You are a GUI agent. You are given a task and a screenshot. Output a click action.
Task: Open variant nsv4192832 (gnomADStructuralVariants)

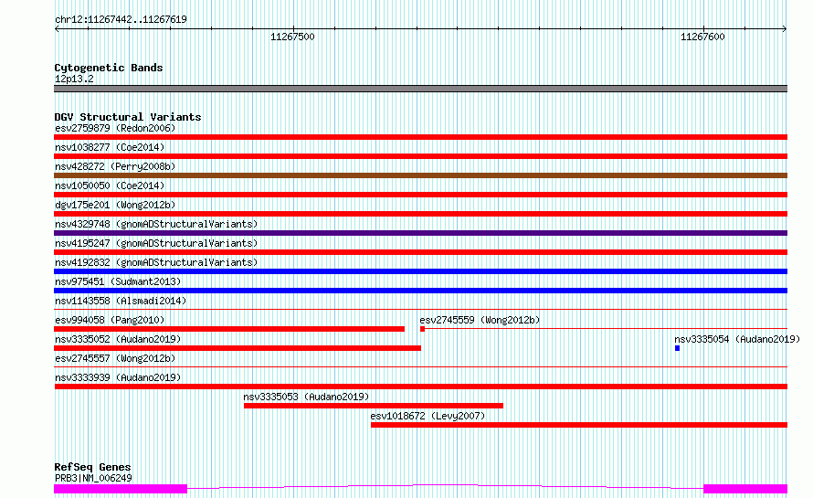(x=156, y=262)
